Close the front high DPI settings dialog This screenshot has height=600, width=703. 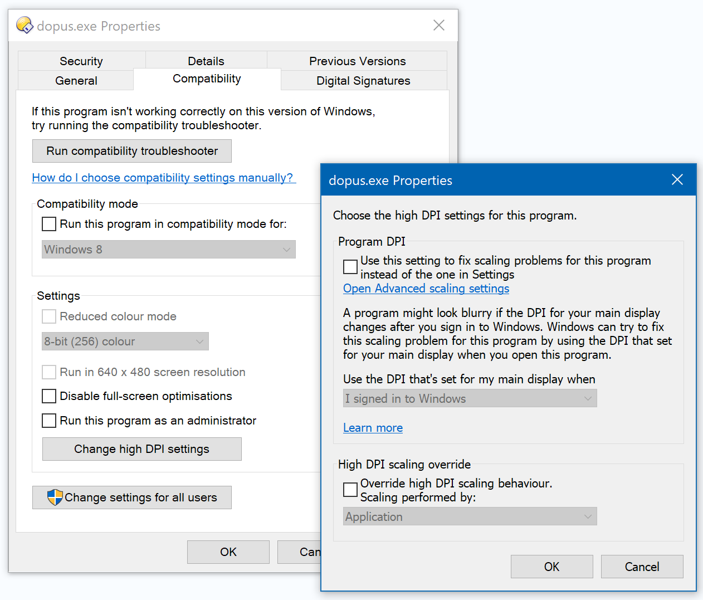point(677,179)
